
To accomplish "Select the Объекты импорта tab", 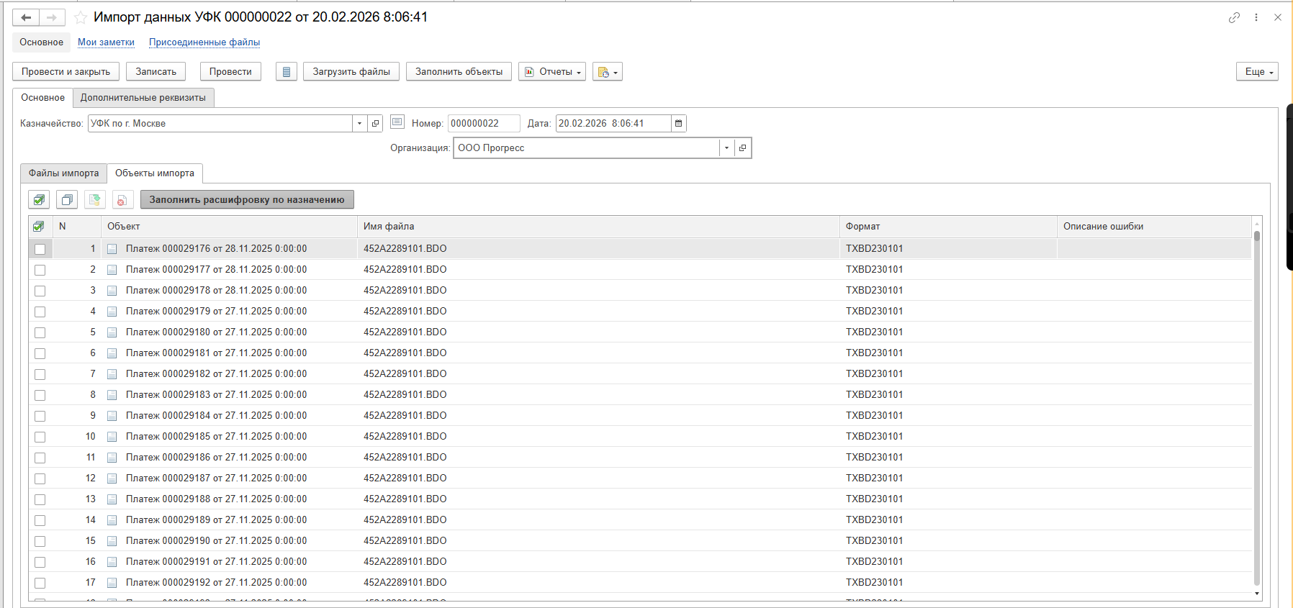I will pyautogui.click(x=155, y=173).
